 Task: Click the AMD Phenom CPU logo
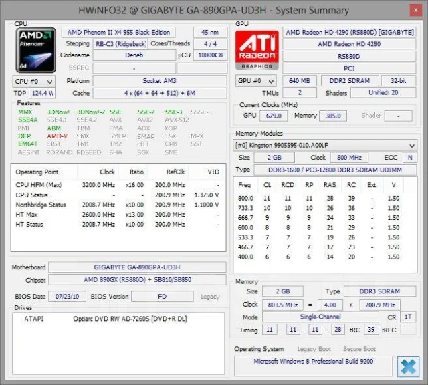click(x=35, y=50)
